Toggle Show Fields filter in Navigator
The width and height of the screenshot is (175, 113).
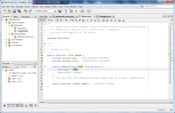click(9, 105)
